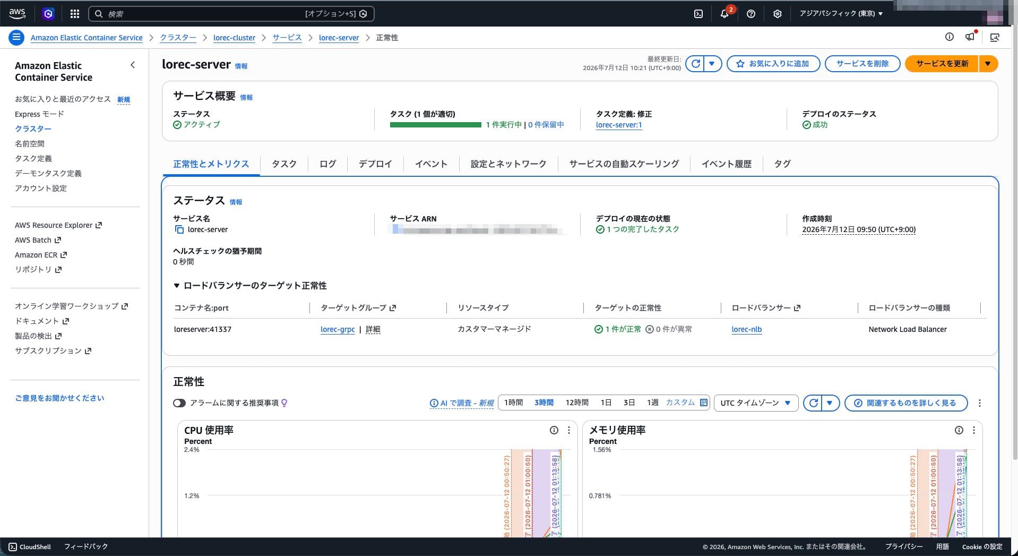Open the settings gear in header

tap(778, 14)
